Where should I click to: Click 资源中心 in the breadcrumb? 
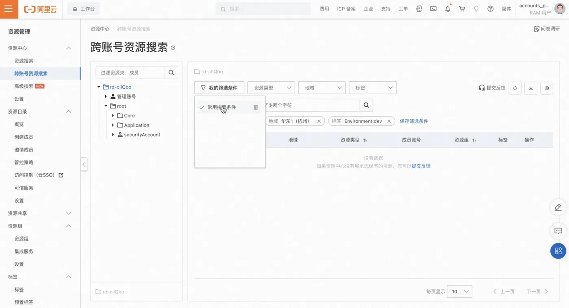(x=100, y=29)
